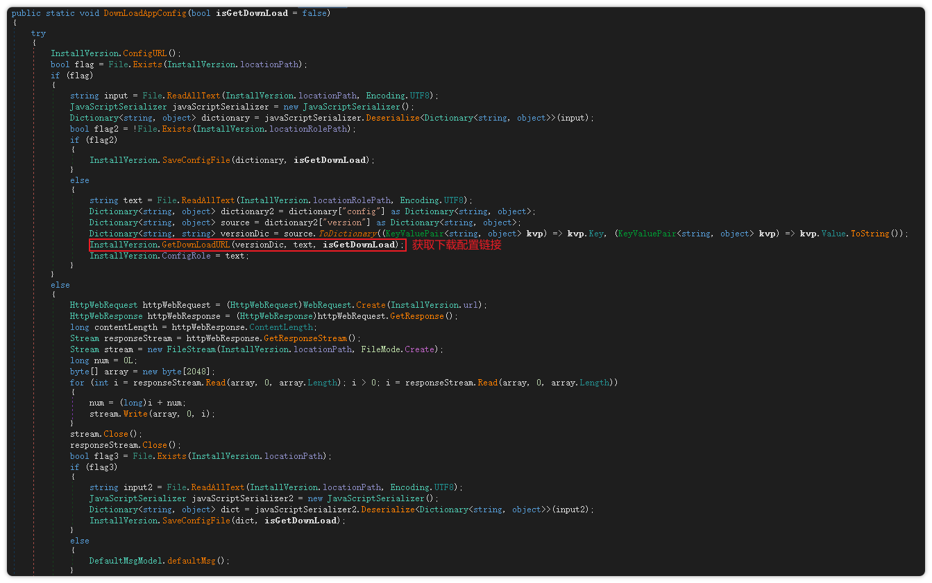Viewport: 932px width, 583px height.
Task: Click the ContentLength property
Action: (x=282, y=327)
